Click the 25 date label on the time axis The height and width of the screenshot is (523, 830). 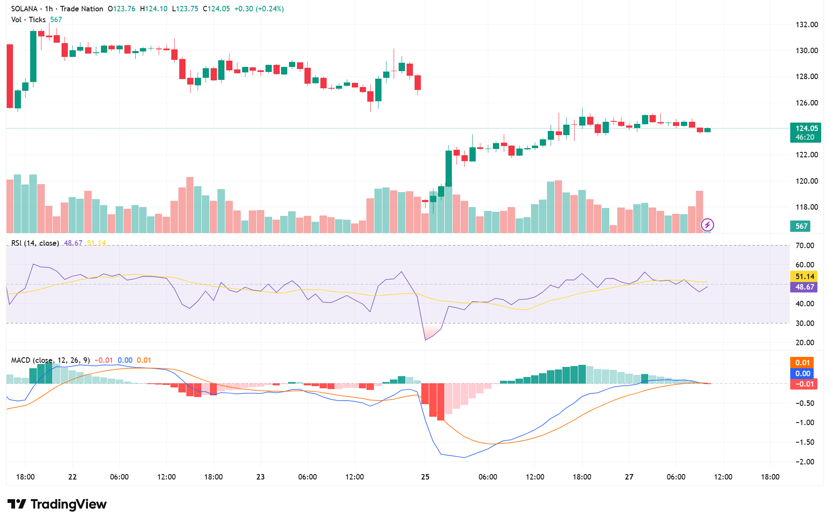425,476
